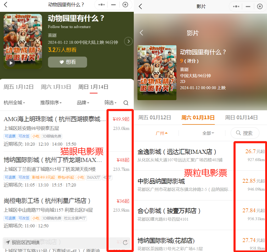The image size is (267, 252).
Task: Select the 周五 1月12日 date tab
Action: click(x=19, y=87)
